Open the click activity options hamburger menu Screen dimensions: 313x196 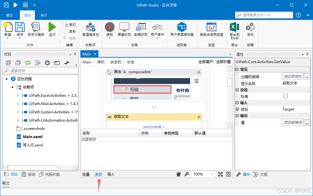[x=197, y=81]
